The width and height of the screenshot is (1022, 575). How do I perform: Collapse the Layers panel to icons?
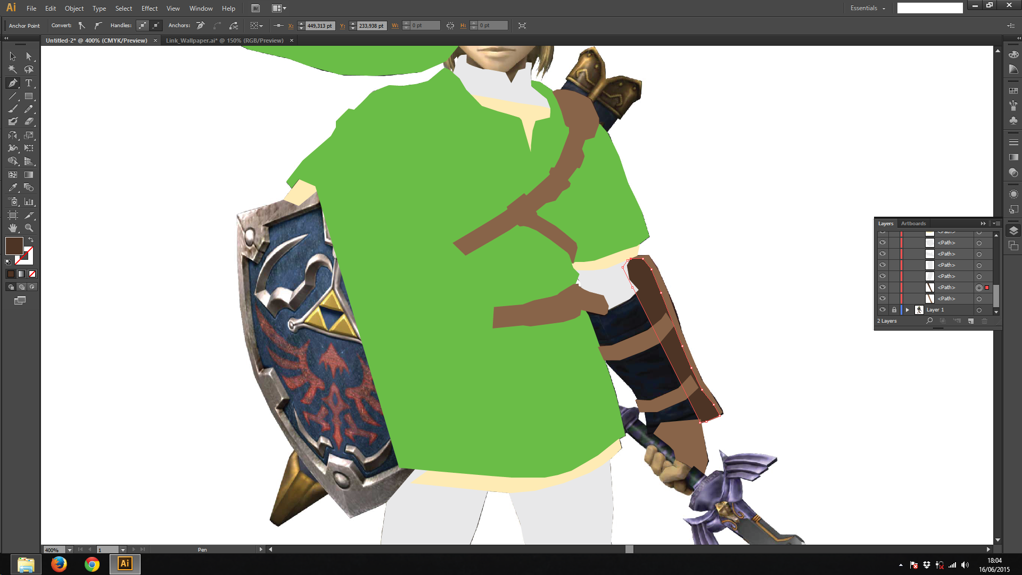tap(983, 224)
